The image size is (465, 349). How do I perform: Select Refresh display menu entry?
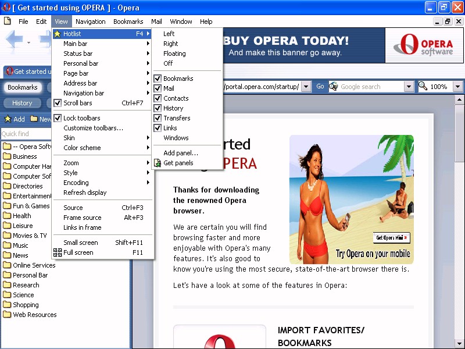click(x=102, y=193)
